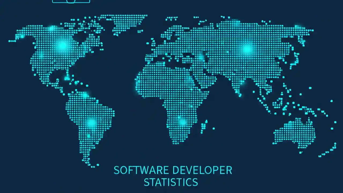
Task: Click the STATISTICS heading text
Action: [x=171, y=183]
